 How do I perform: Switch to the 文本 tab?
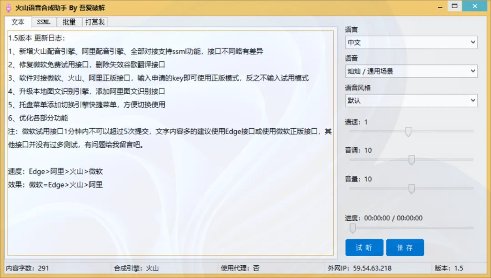pyautogui.click(x=18, y=22)
